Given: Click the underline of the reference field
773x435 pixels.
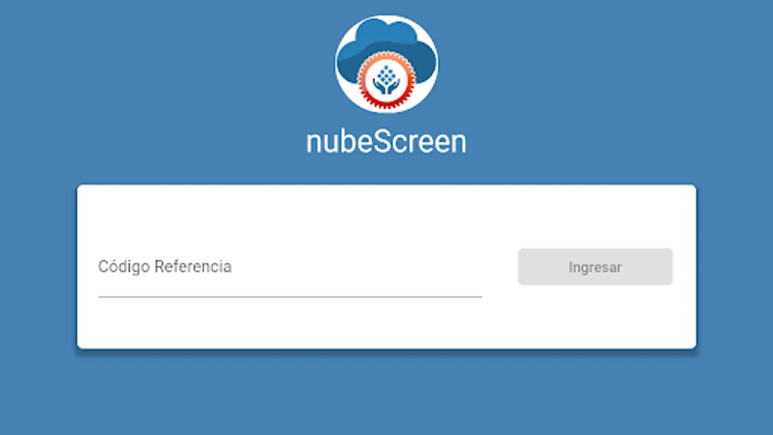Looking at the screenshot, I should click(x=290, y=297).
